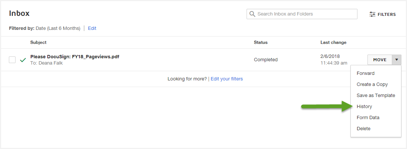This screenshot has width=407, height=149.
Task: Click the green completed checkmark icon
Action: pos(23,60)
